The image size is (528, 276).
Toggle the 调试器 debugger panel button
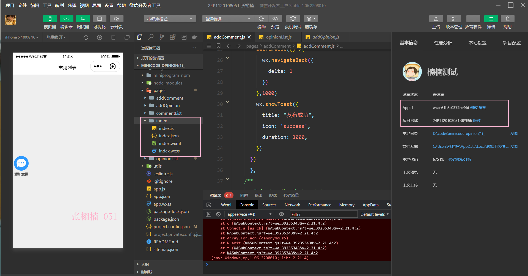coord(83,19)
